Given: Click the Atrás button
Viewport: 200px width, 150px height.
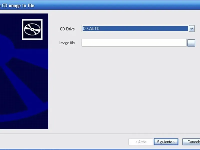Looking at the screenshot, I should (141, 142).
